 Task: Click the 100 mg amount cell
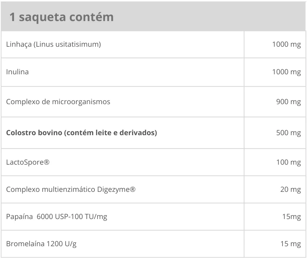click(288, 162)
